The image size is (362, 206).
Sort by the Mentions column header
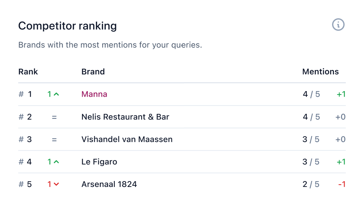[321, 72]
